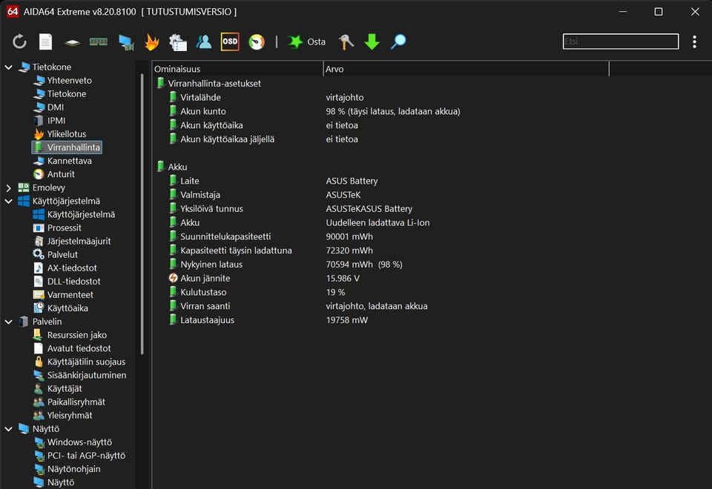Select Anturit in the sidebar tree

click(x=61, y=174)
